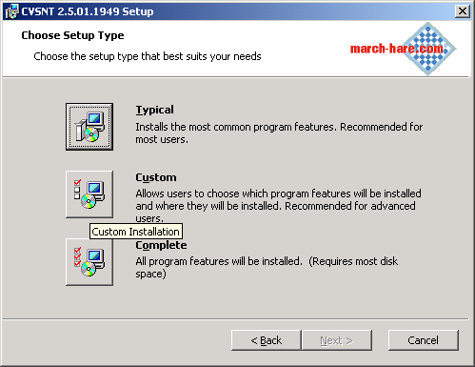Click the CVSNT 2.5.01.1949 Setup title text
This screenshot has height=367, width=475.
click(88, 11)
